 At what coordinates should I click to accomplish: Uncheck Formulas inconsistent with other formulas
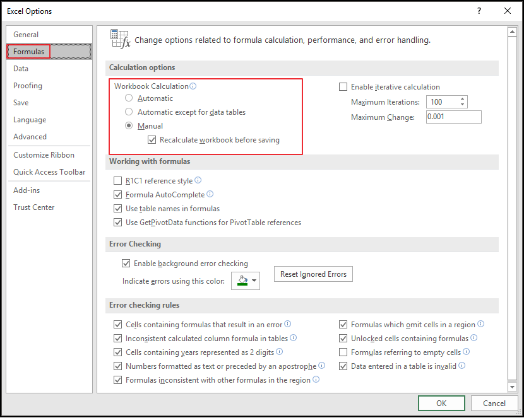117,380
